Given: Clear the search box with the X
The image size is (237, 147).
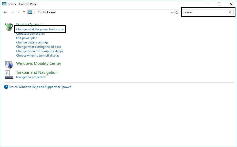Looking at the screenshot, I should tap(230, 12).
